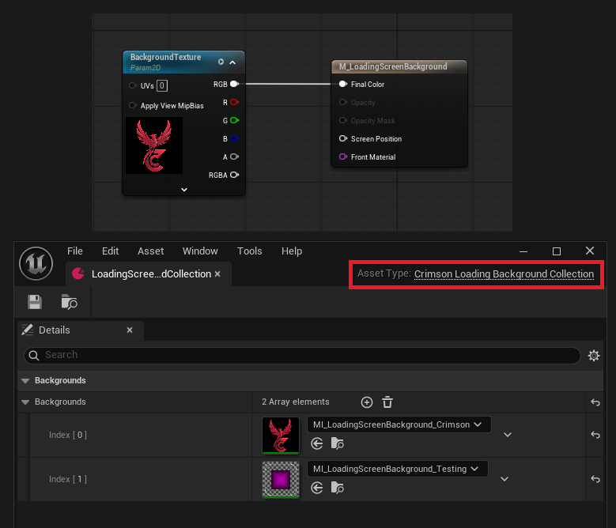Screen dimensions: 616x528
Task: Browse to MI_LoadingScreenBackground_Testing asset icon
Action: click(338, 488)
